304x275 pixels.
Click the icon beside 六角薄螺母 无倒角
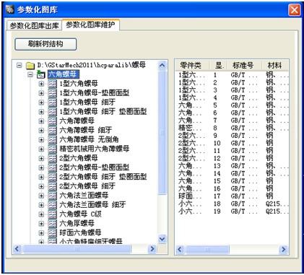(x=52, y=139)
